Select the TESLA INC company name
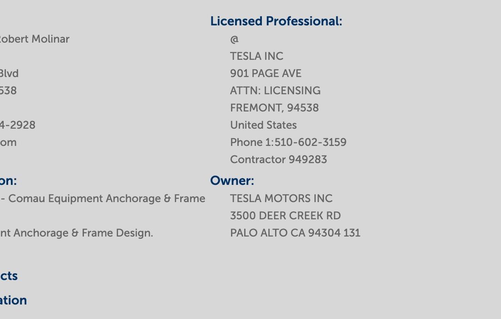The height and width of the screenshot is (319, 501). click(256, 56)
